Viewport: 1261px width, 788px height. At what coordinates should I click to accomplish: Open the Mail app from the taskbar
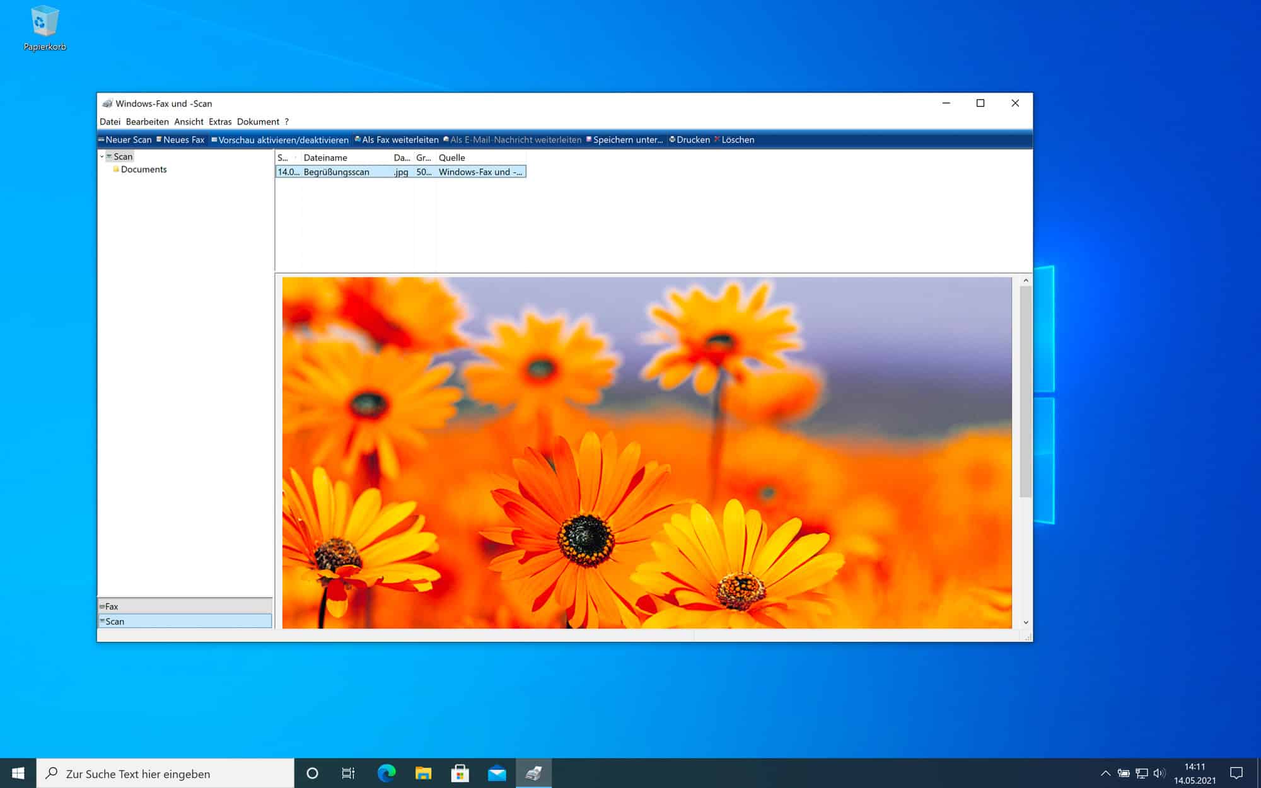[497, 773]
